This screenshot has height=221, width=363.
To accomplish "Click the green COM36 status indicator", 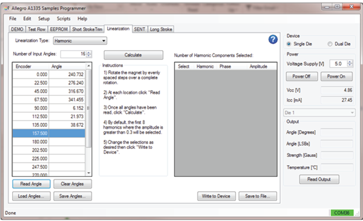I will (x=342, y=213).
